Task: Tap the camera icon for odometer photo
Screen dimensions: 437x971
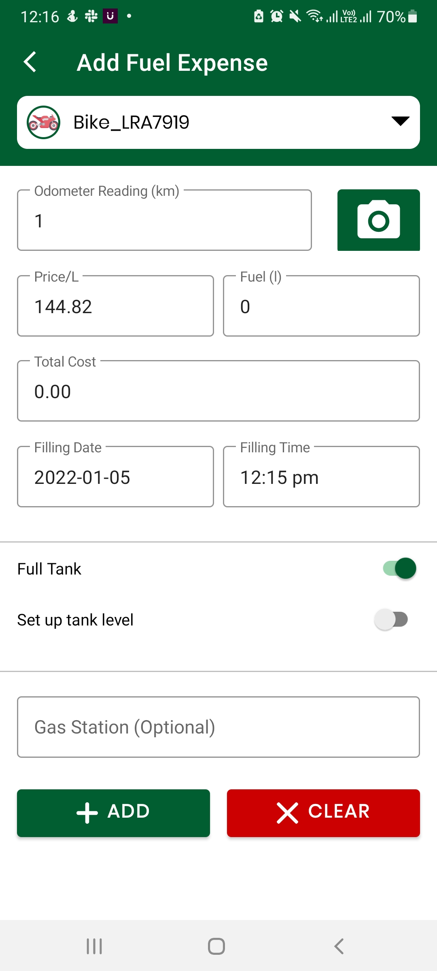Action: (378, 220)
